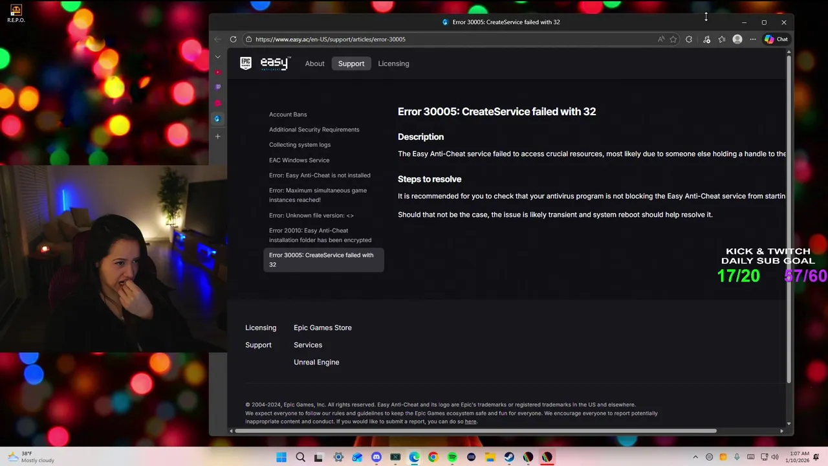
Task: Open Discord from the taskbar
Action: click(x=376, y=458)
